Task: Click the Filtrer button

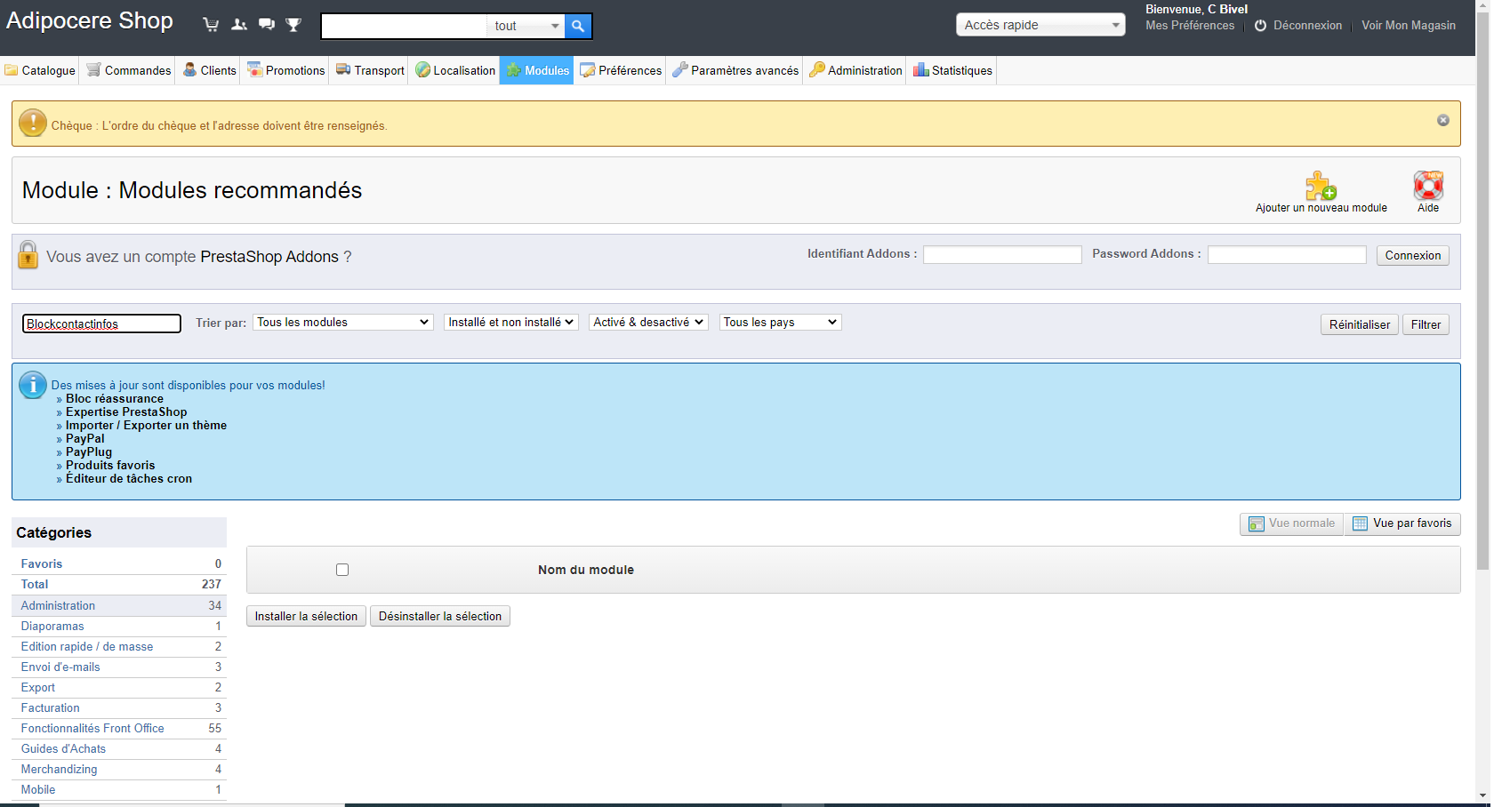Action: [1426, 324]
